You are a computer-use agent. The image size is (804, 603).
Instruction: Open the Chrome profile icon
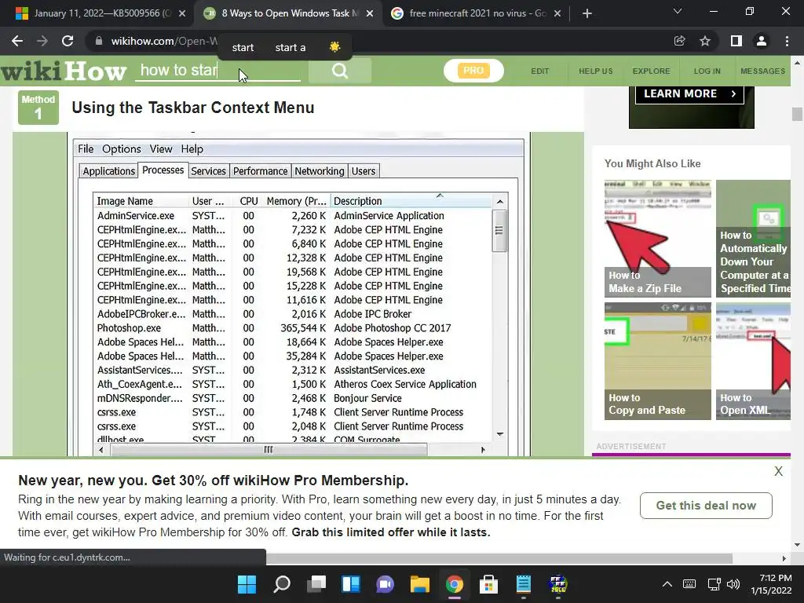click(762, 41)
